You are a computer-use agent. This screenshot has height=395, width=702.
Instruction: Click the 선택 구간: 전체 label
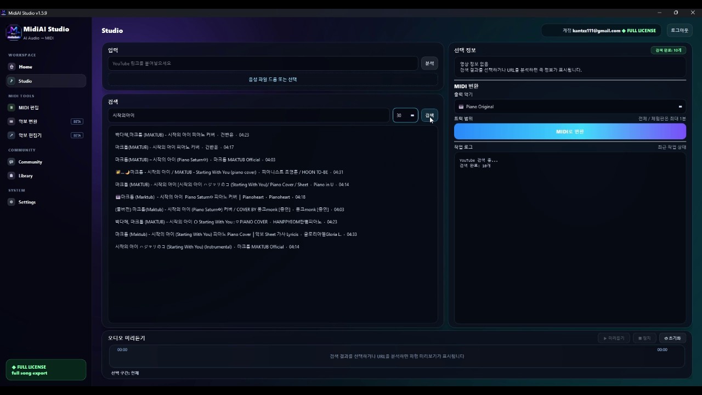point(125,373)
